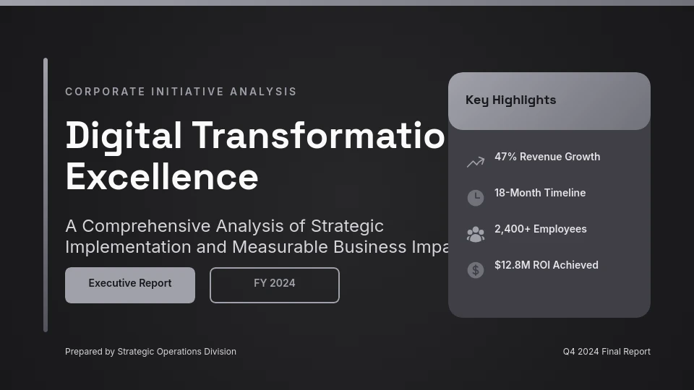Click the empty space below ROI in highlights card

pos(549,299)
